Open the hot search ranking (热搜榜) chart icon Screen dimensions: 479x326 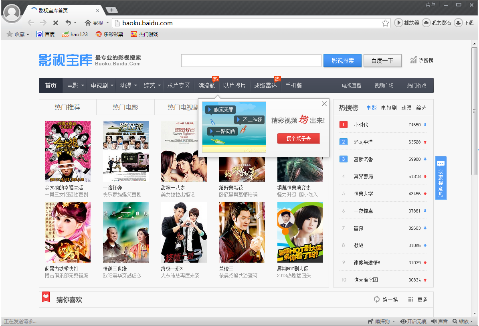[x=414, y=60]
